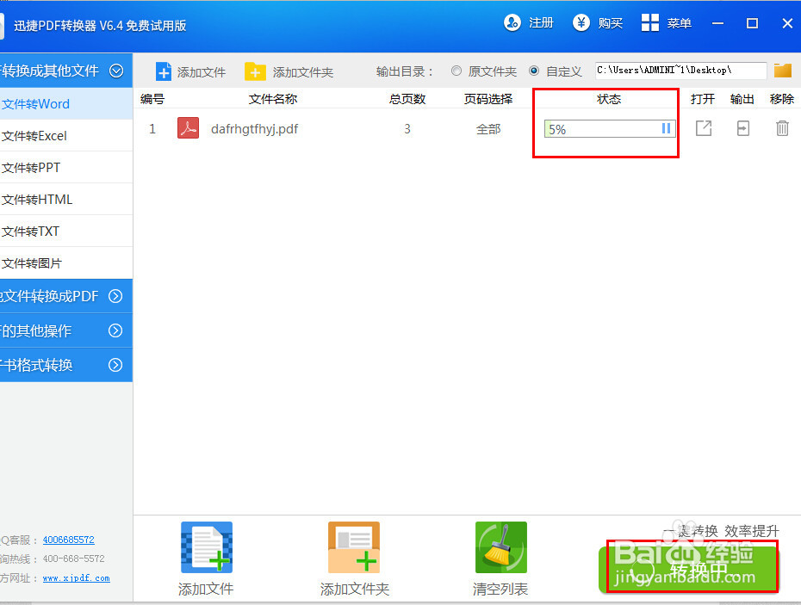Viewport: 801px width, 605px height.
Task: Click the total pages value 3
Action: pos(407,129)
